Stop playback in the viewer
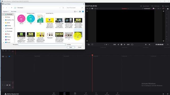This screenshot has height=95, width=170. point(121,45)
